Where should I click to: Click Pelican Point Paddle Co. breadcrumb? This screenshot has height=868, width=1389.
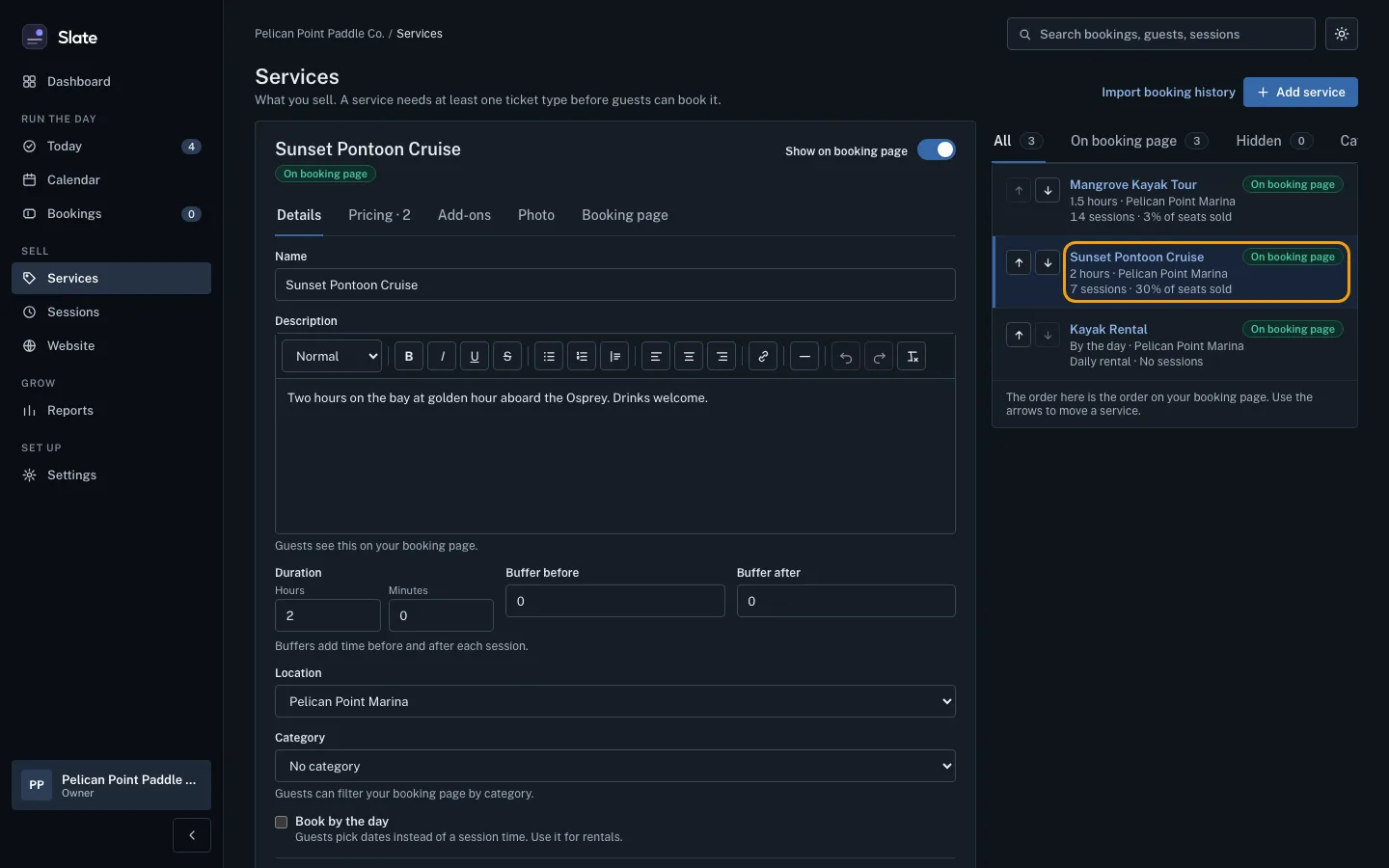319,34
